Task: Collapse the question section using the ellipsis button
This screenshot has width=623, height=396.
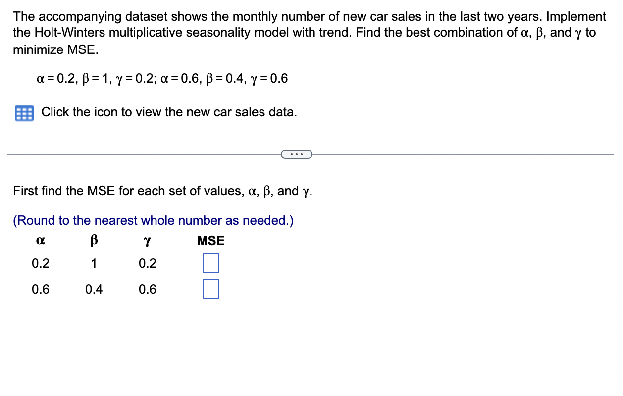Action: click(297, 154)
